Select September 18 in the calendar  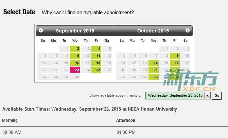pyautogui.click(x=96, y=63)
